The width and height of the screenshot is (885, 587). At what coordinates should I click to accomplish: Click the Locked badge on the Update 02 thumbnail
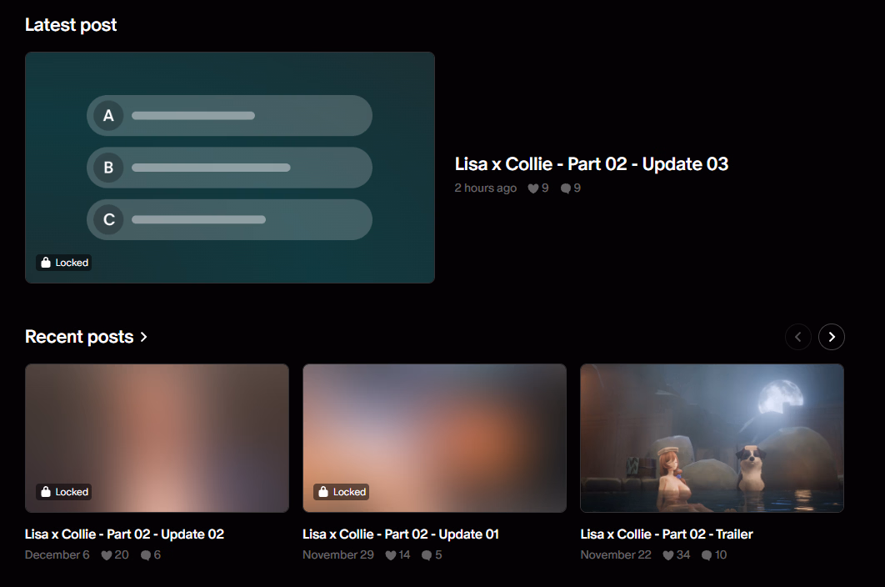[64, 492]
